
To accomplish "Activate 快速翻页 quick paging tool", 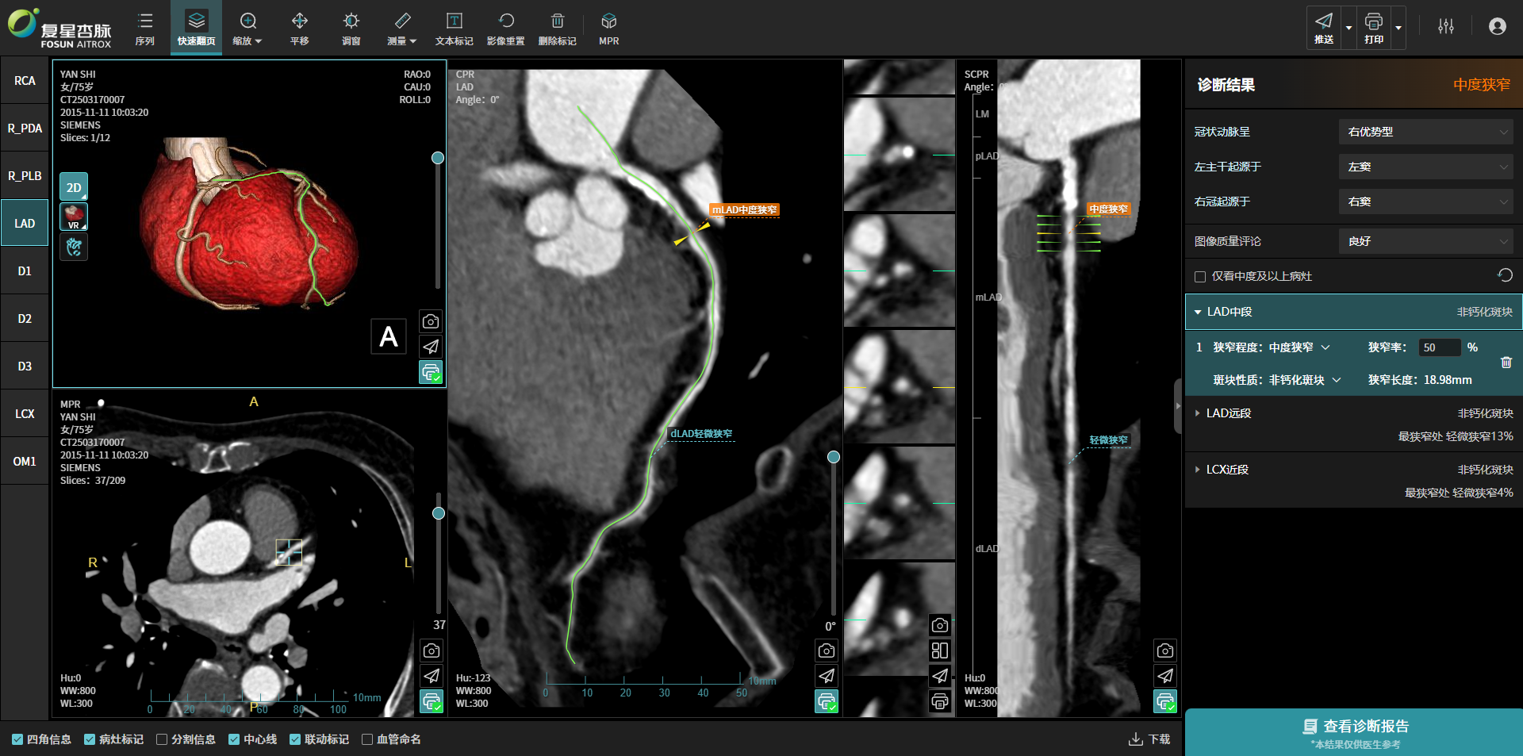I will pyautogui.click(x=196, y=29).
